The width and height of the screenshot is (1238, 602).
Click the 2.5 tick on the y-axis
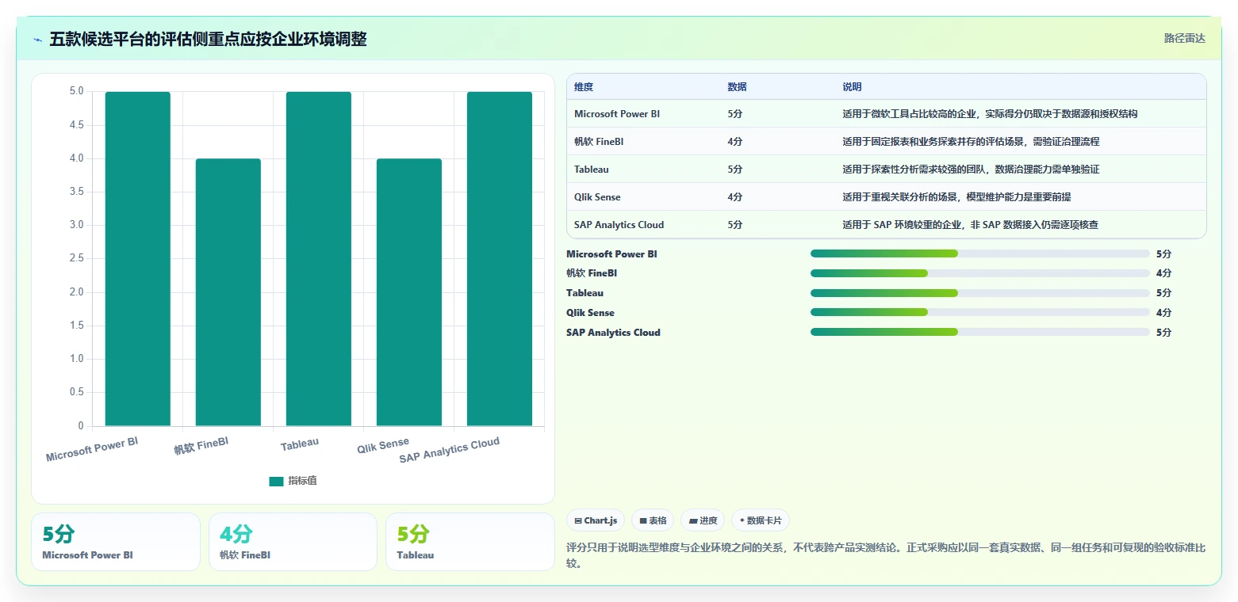pyautogui.click(x=76, y=259)
